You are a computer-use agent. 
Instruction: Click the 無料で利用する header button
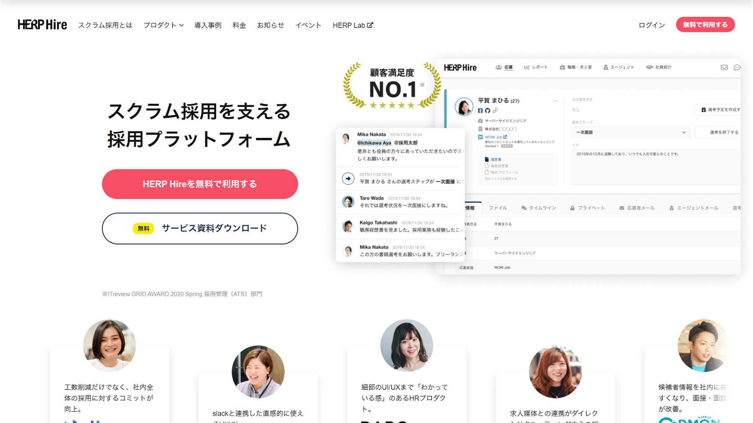pyautogui.click(x=705, y=25)
